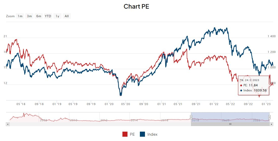The height and width of the screenshot is (141, 278).
Task: Click the blue Index legend square
Action: point(142,134)
